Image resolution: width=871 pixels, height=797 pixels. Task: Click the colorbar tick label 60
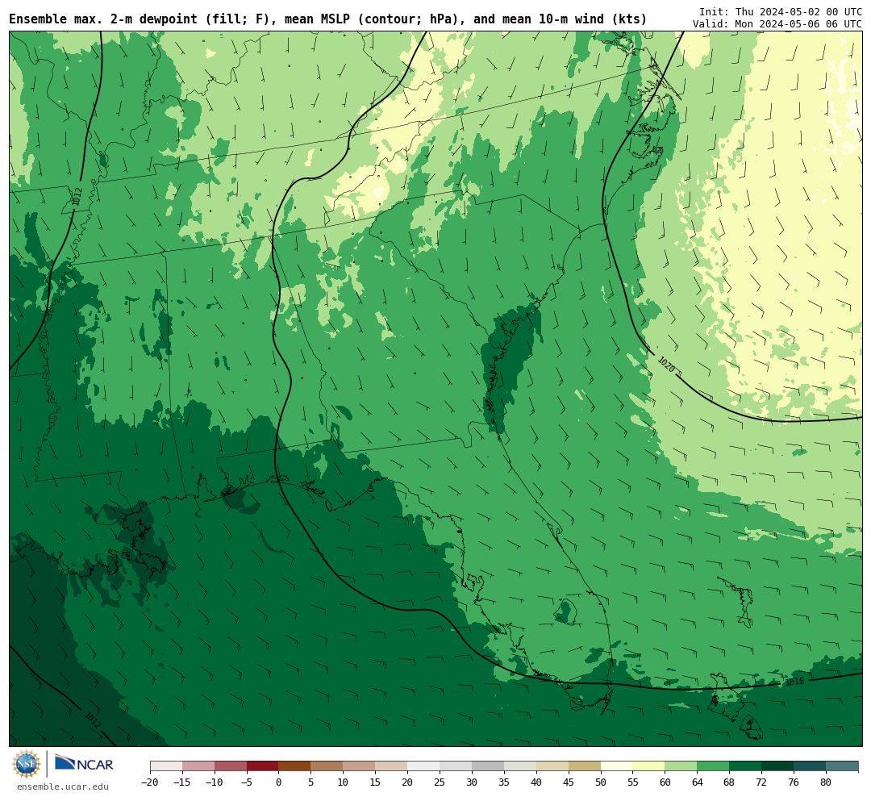[665, 782]
